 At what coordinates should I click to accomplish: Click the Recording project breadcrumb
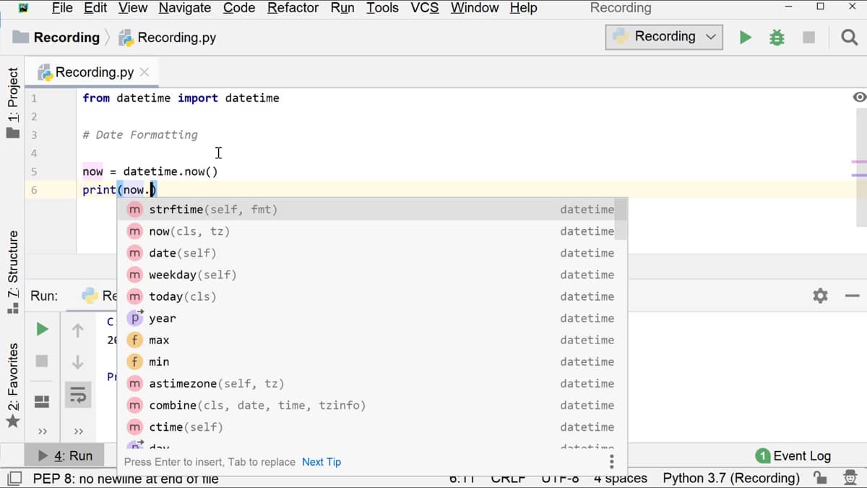[56, 38]
